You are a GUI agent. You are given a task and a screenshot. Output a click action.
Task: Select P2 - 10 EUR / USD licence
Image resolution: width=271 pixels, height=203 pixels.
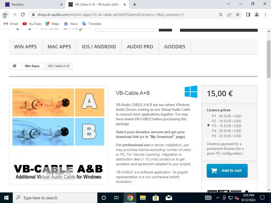pos(209,120)
